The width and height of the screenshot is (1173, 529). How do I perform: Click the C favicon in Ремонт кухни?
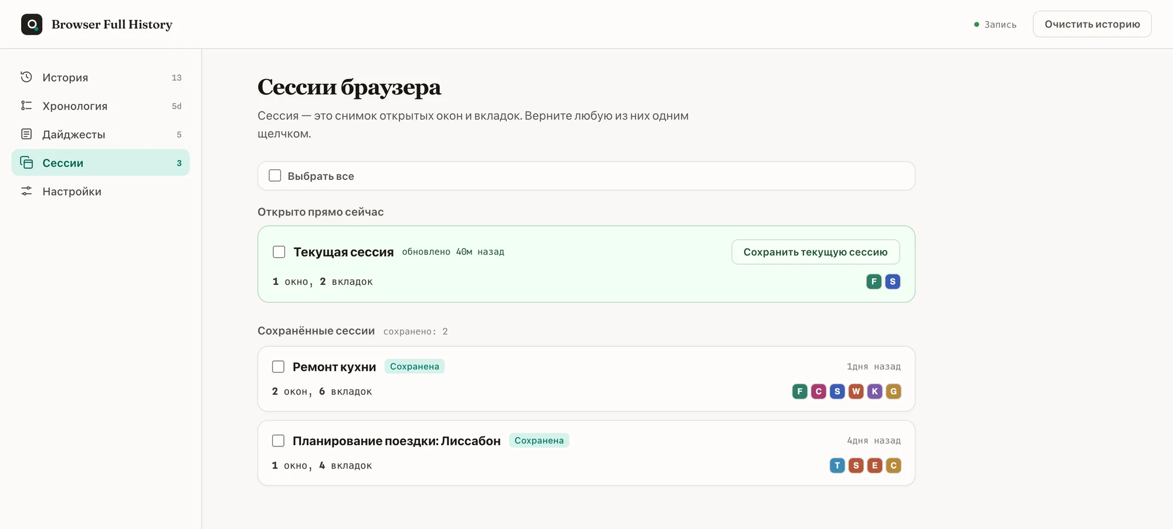click(x=819, y=391)
